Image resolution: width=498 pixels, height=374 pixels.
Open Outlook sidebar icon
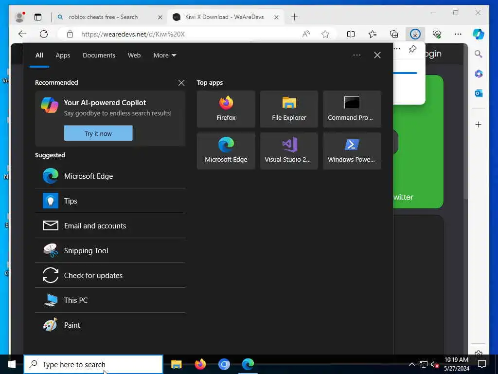coord(479,93)
